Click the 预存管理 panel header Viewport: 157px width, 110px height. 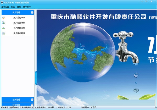click(18, 104)
